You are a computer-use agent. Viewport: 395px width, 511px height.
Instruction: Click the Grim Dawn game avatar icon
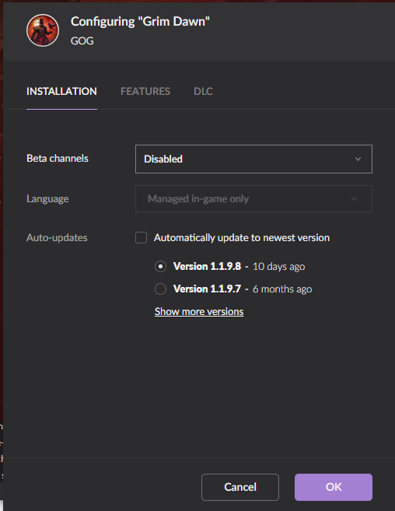tap(43, 30)
